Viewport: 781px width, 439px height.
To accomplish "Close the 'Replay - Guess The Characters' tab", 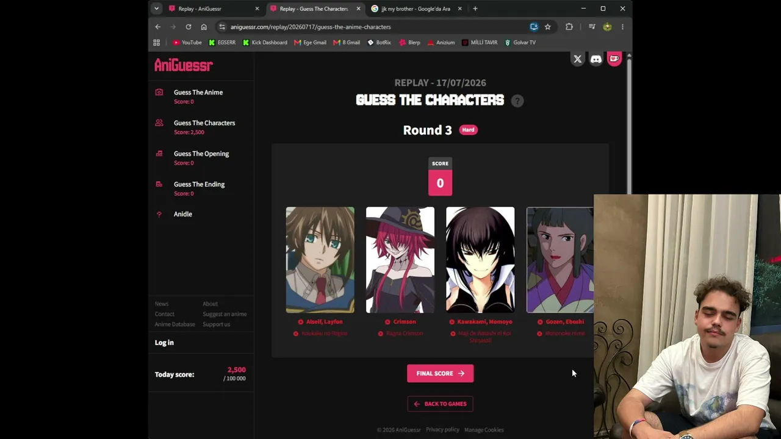I will click(358, 9).
